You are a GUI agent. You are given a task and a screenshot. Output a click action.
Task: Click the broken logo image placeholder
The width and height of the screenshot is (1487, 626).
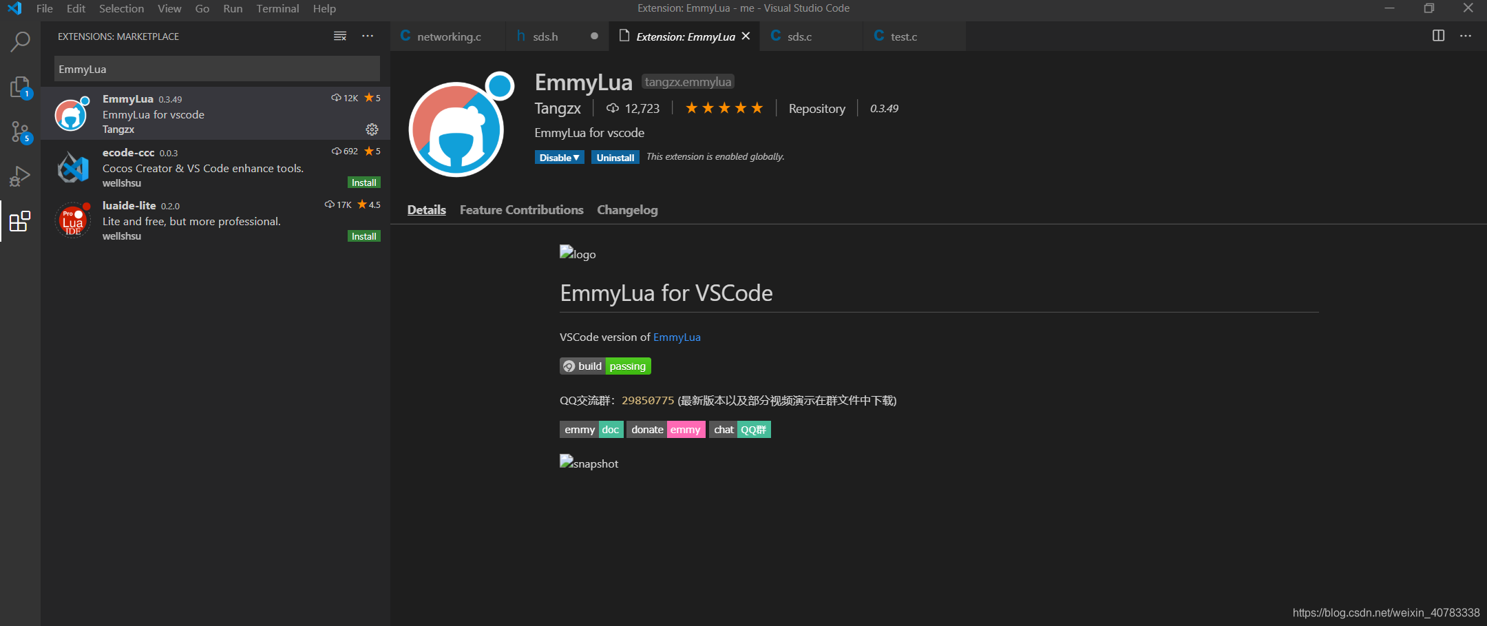pos(578,253)
